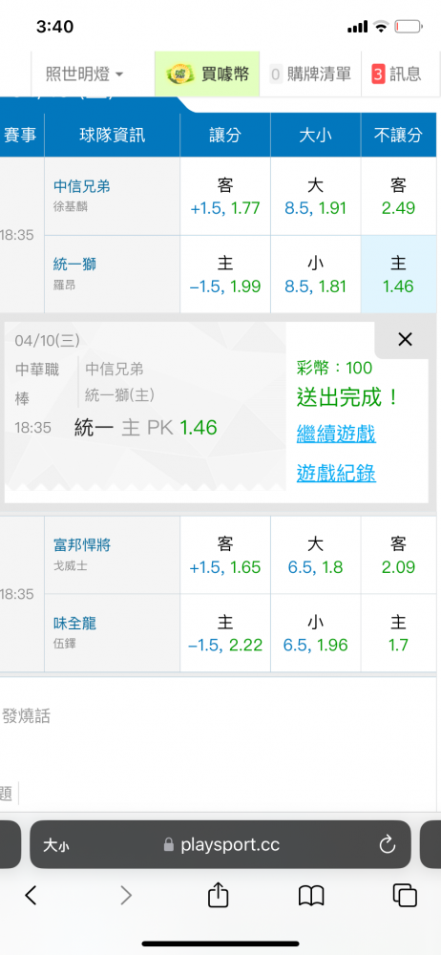The width and height of the screenshot is (441, 955).
Task: Open the 購牌清單 purchase list
Action: point(310,74)
